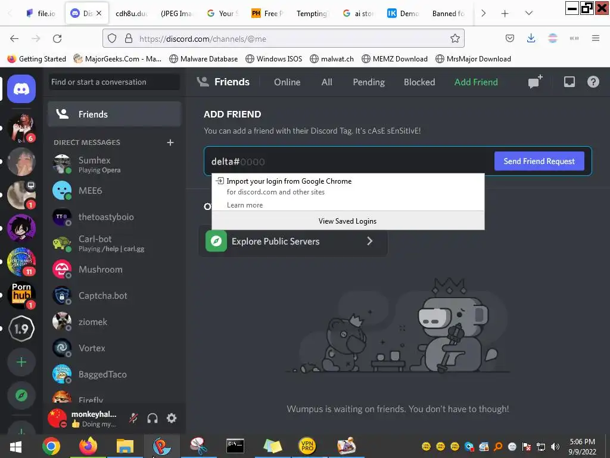
Task: Switch to file.io browser tab
Action: tap(41, 13)
